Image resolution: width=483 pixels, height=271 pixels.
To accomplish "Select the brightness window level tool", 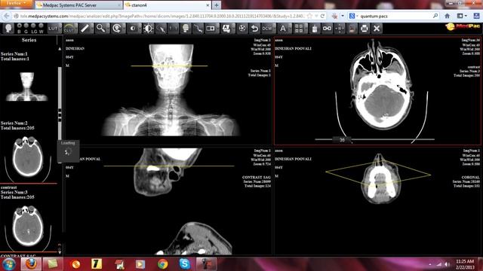I will [x=149, y=29].
